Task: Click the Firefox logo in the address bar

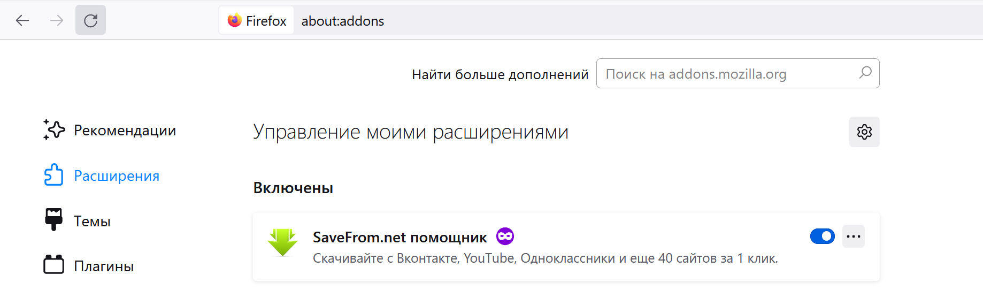Action: coord(235,21)
